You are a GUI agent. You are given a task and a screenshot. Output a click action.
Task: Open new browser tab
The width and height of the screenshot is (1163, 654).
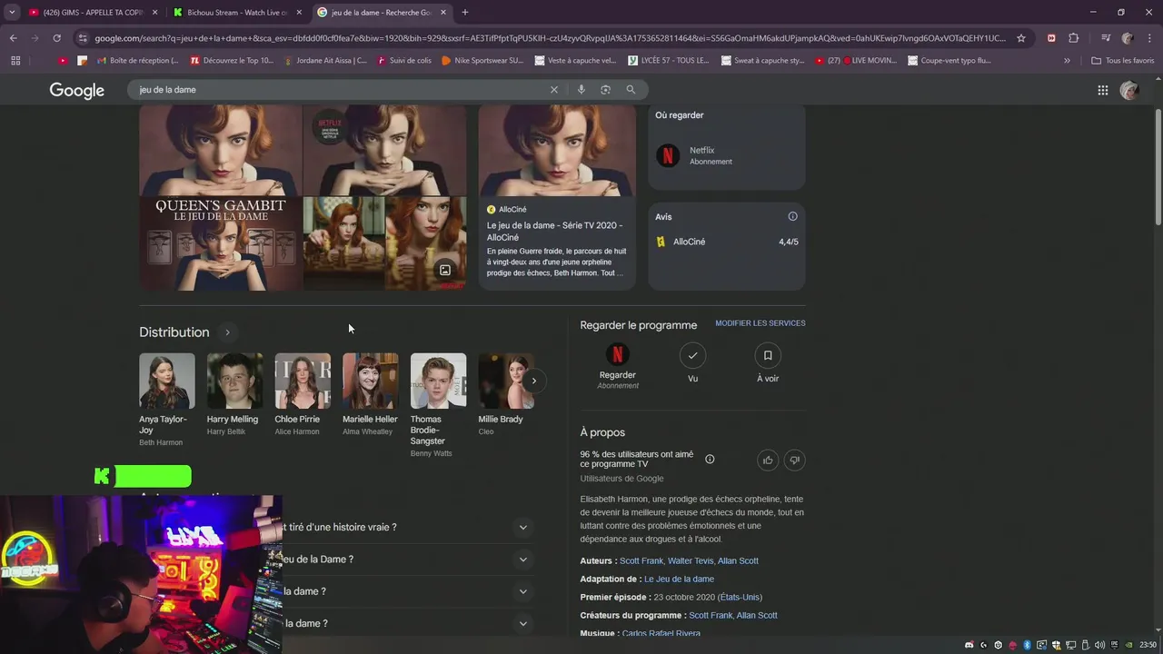pyautogui.click(x=465, y=13)
